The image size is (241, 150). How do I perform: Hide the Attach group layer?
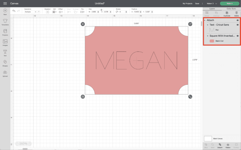click(x=238, y=20)
